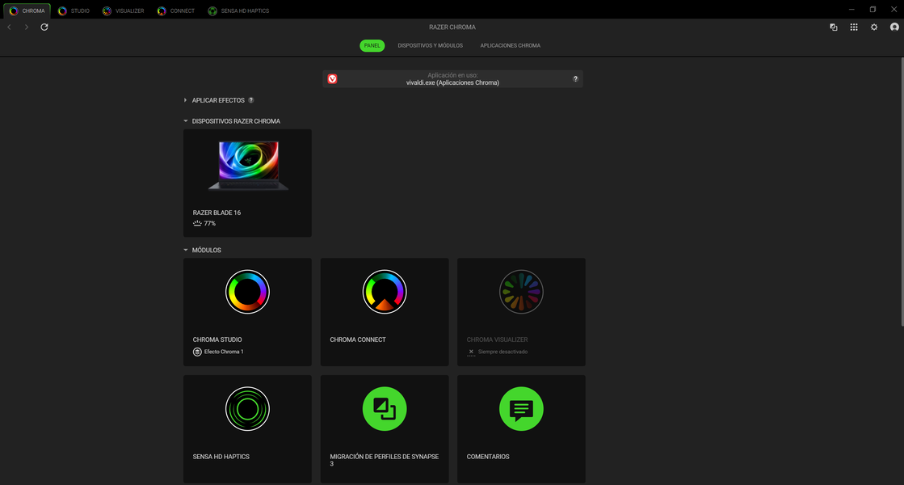
Task: Restore down the Razer Chroma window
Action: 872,9
